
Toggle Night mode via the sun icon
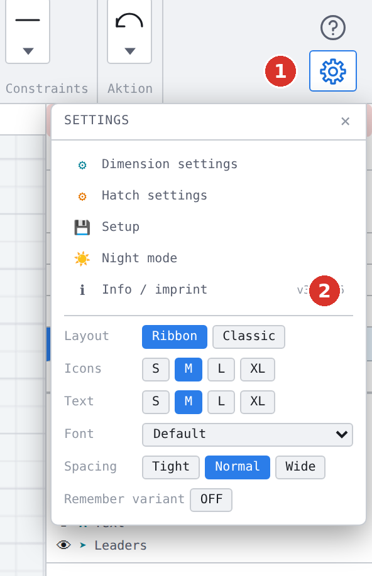[x=82, y=259]
